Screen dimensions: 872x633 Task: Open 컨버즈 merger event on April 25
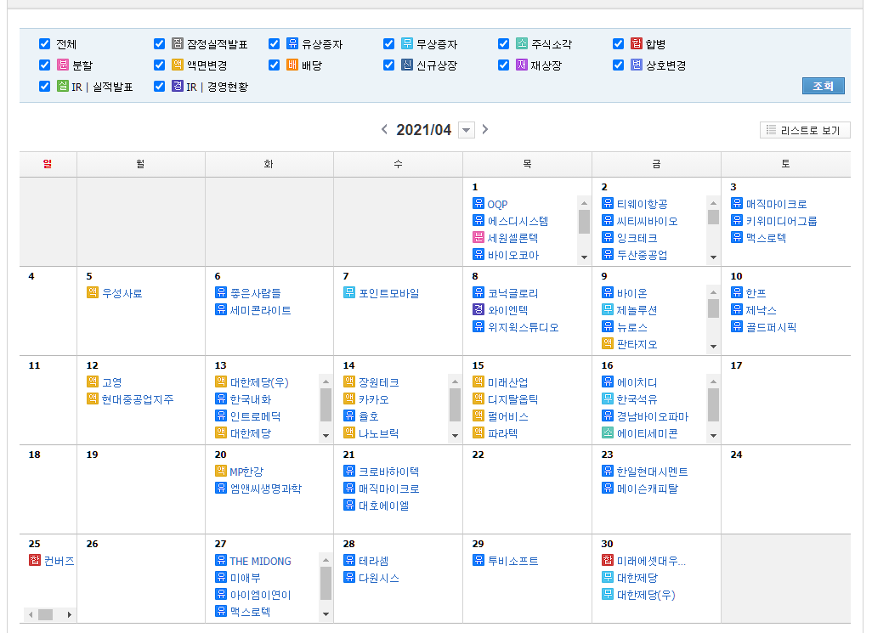click(x=59, y=561)
